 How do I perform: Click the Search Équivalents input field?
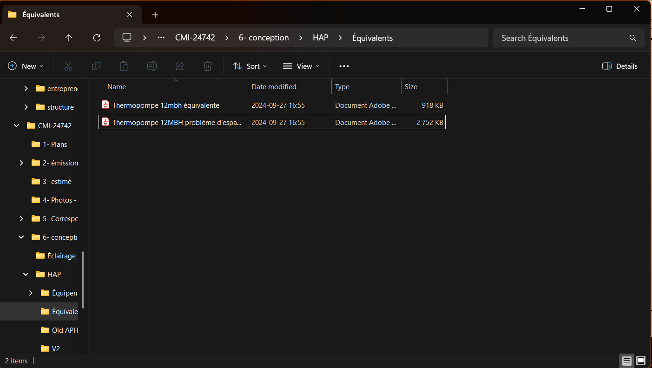point(562,38)
